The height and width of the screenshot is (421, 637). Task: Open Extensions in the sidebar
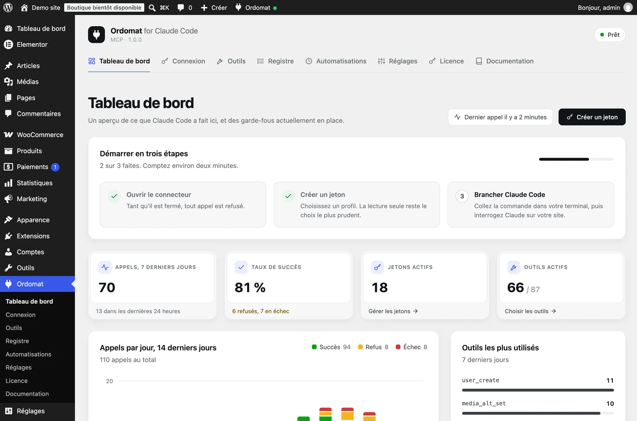click(x=38, y=236)
